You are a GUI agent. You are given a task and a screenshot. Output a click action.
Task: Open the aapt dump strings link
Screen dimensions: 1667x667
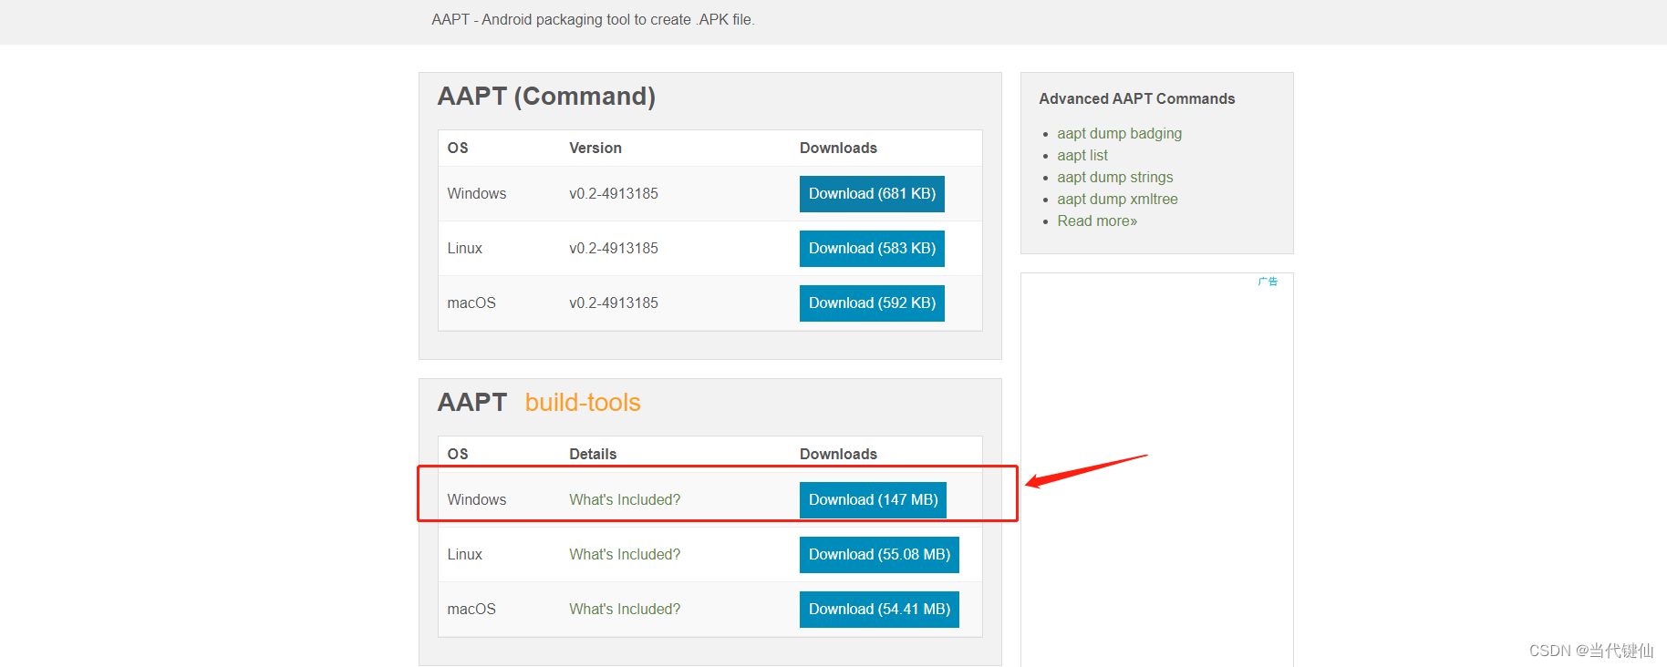(x=1115, y=178)
